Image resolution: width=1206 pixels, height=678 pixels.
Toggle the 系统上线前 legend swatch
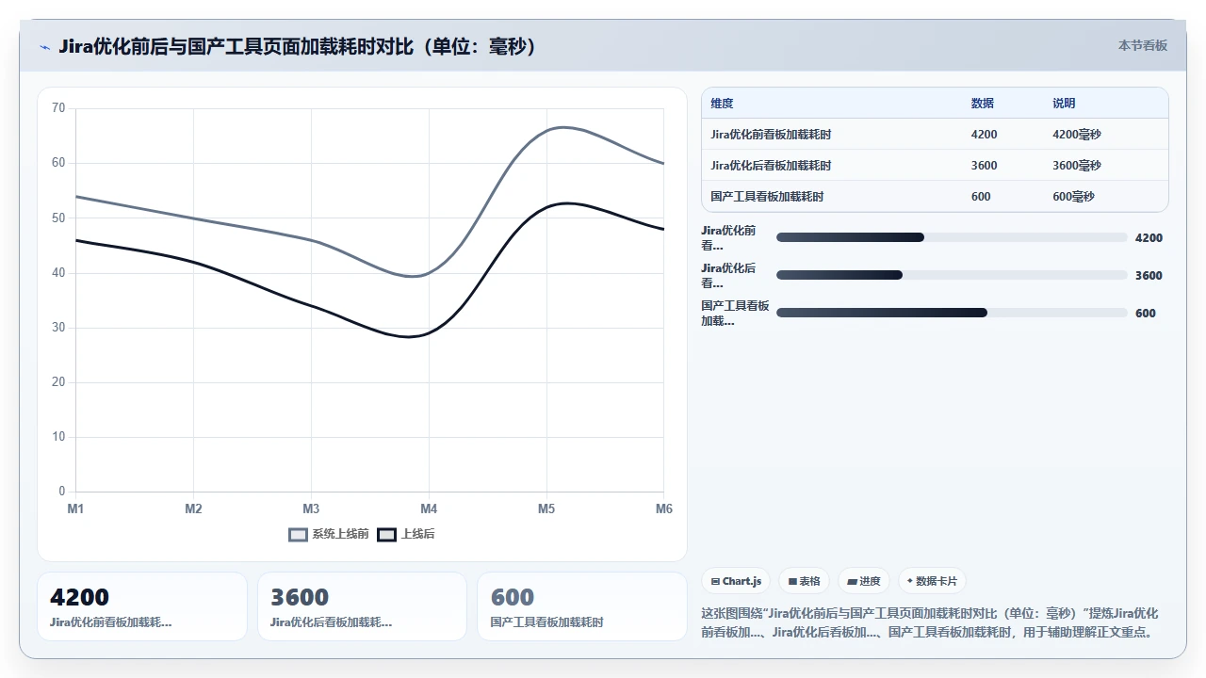point(298,534)
